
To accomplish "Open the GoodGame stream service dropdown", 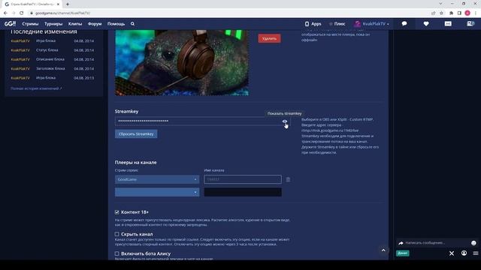I will pyautogui.click(x=157, y=179).
